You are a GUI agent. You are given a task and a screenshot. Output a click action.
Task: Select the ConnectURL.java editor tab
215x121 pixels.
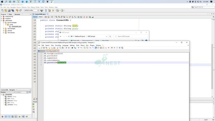point(40,14)
